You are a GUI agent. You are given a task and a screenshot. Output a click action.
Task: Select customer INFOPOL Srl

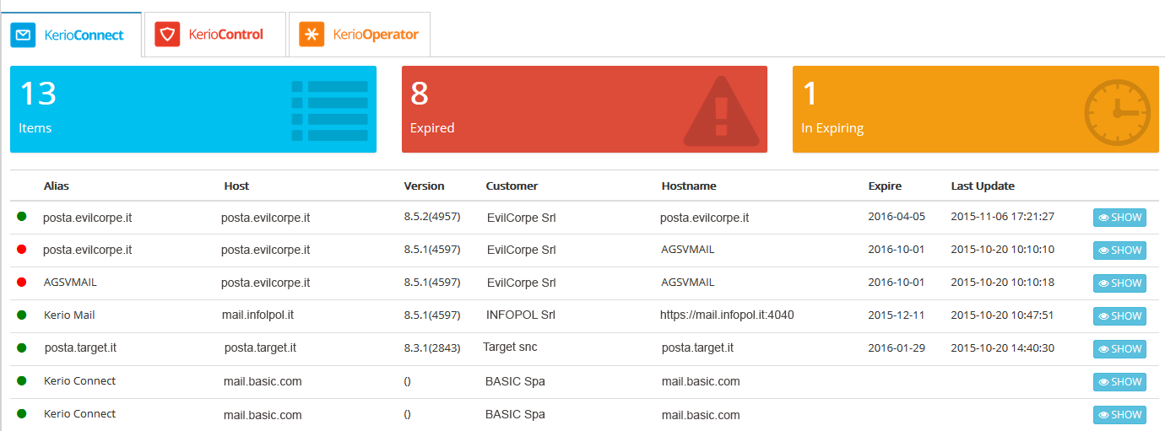[x=521, y=315]
